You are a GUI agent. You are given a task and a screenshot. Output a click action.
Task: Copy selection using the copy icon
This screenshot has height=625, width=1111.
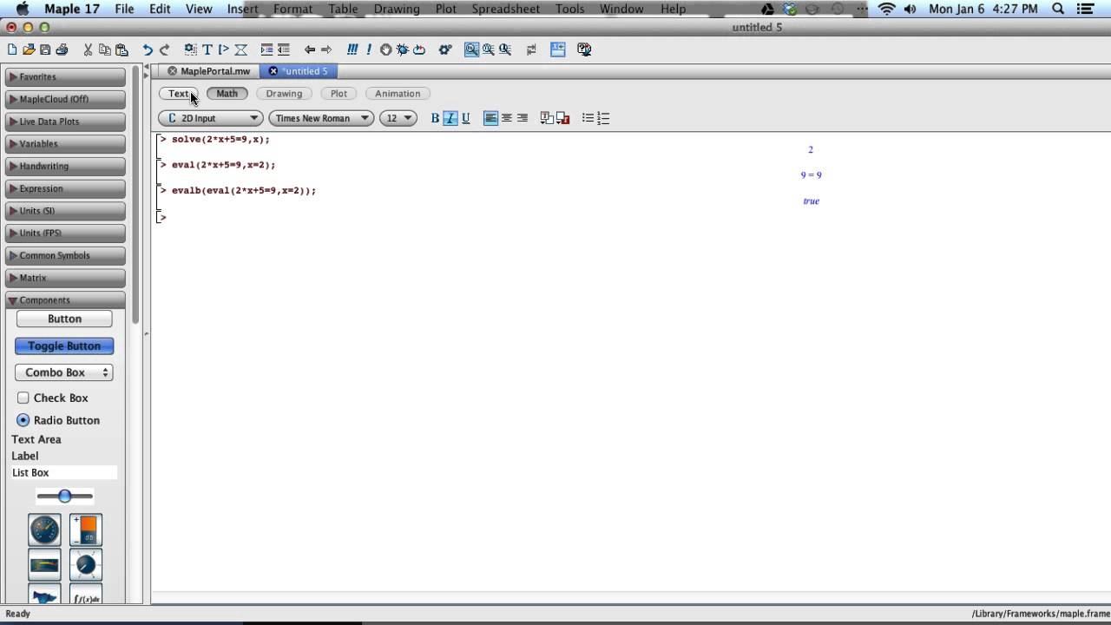tap(104, 49)
